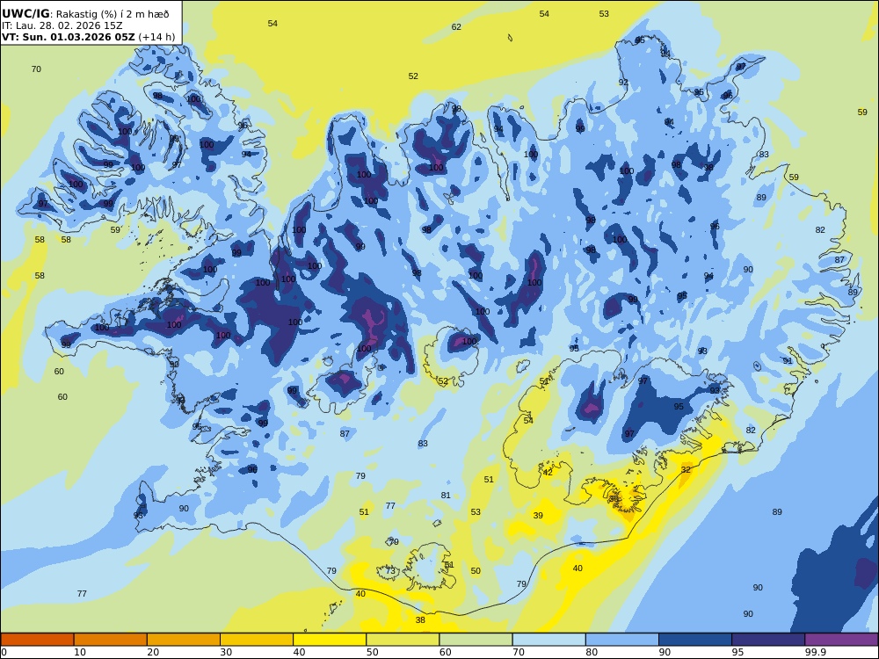This screenshot has width=879, height=659.
Task: Click the 'IT: Lau. 28. 02. 2026 15Z' line
Action: coord(62,25)
